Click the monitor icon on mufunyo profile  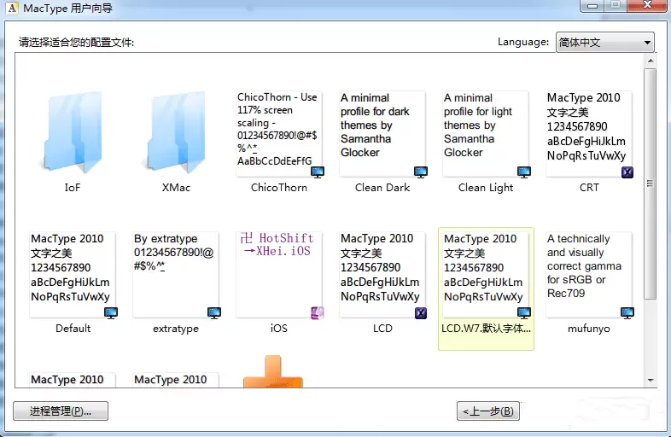click(627, 313)
